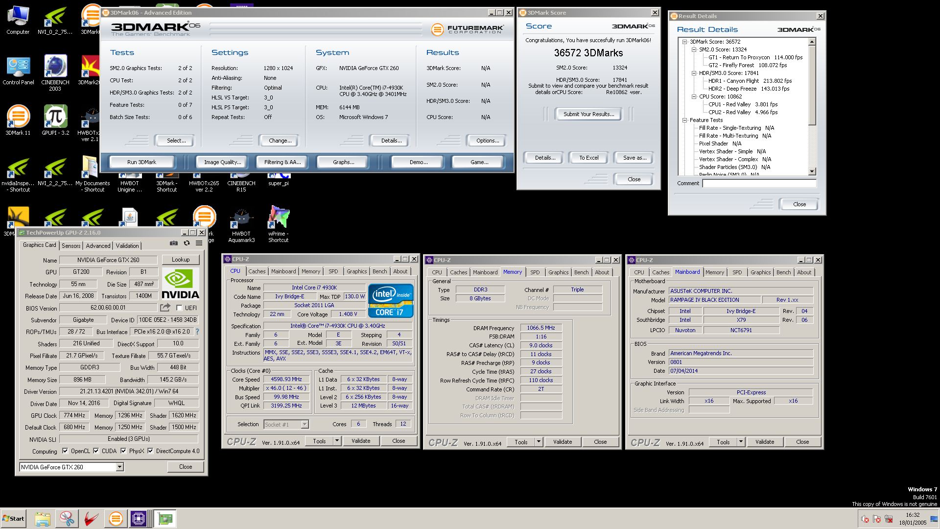Click the show desktop tray icon
The width and height of the screenshot is (940, 529).
(x=934, y=519)
